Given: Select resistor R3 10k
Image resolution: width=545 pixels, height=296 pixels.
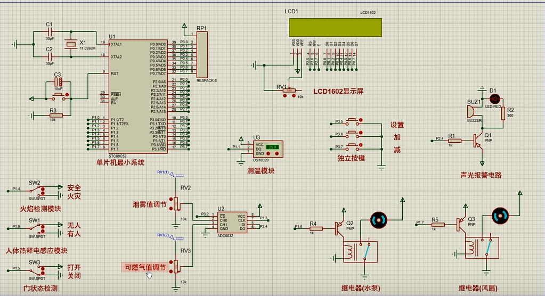Looking at the screenshot, I should (55, 116).
